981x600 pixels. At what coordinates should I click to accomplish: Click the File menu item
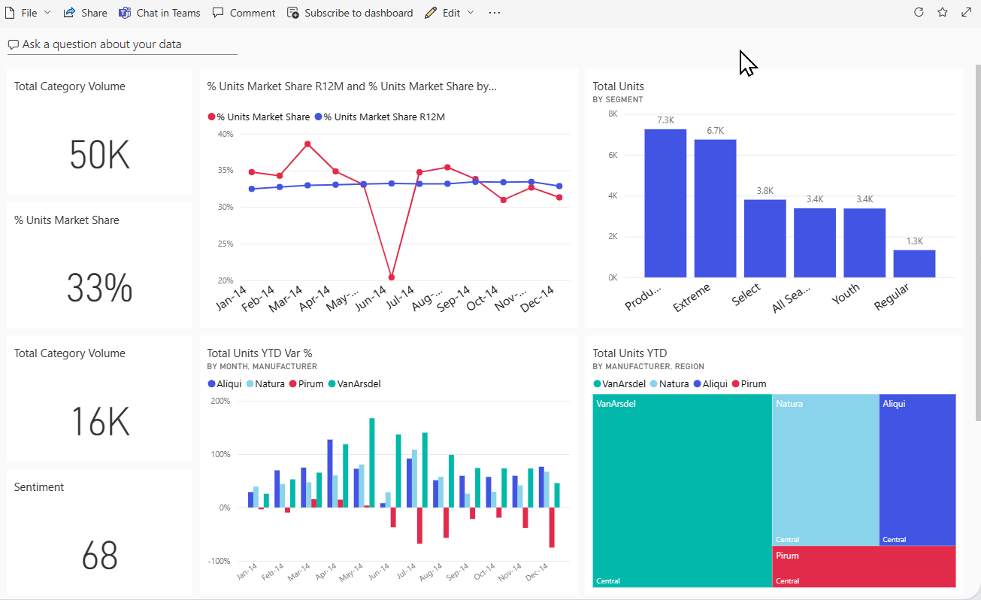(28, 12)
